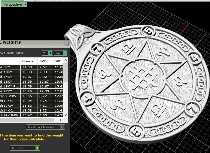Viewport: 210px width, 153px height.
Task: Click the horizontal scroll right arrow
Action: (x=60, y=120)
